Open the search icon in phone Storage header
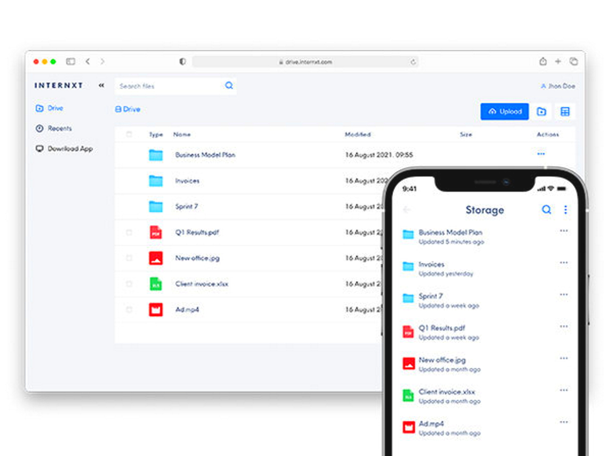Image resolution: width=608 pixels, height=456 pixels. [546, 210]
